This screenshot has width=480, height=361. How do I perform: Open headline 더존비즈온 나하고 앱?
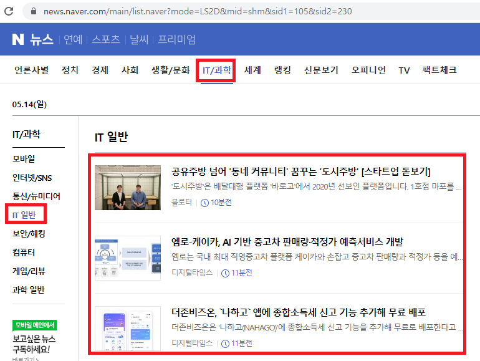pyautogui.click(x=299, y=312)
